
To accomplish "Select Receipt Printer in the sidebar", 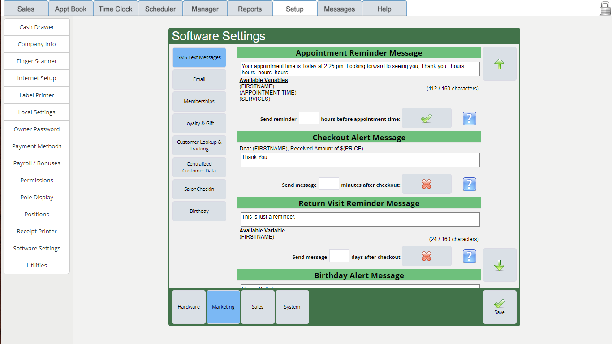I will (x=37, y=232).
